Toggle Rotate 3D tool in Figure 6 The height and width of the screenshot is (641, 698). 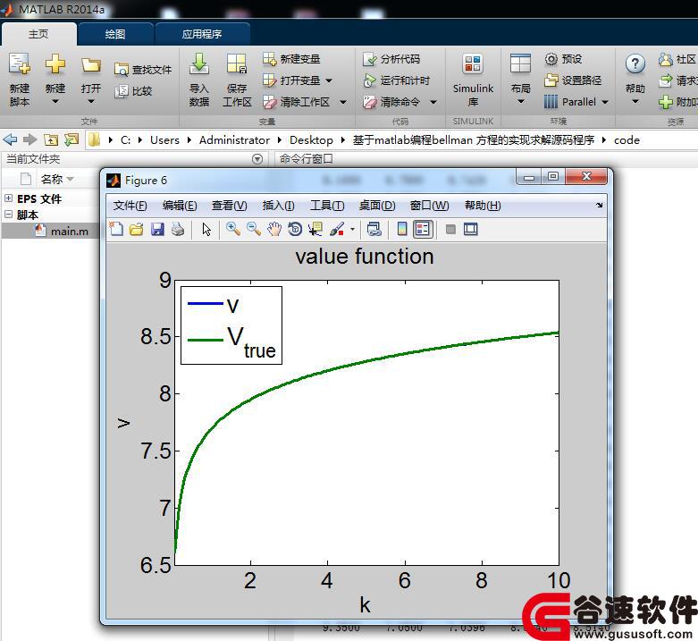(295, 229)
